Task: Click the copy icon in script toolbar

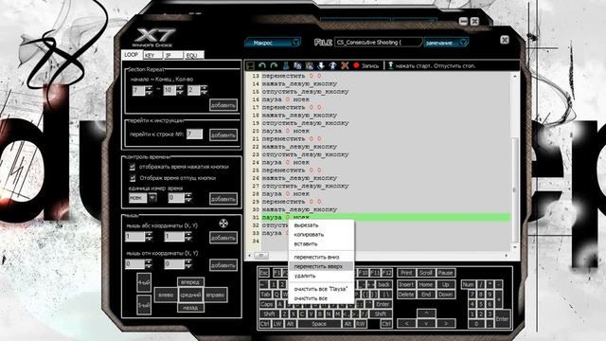Action: pos(297,65)
